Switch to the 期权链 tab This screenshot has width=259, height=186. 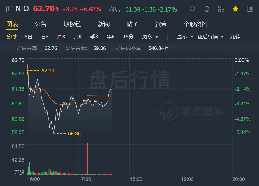[x=72, y=24]
